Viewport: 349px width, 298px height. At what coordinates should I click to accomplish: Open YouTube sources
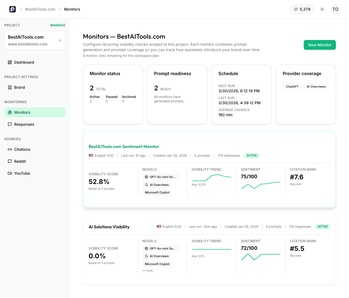[35, 173]
